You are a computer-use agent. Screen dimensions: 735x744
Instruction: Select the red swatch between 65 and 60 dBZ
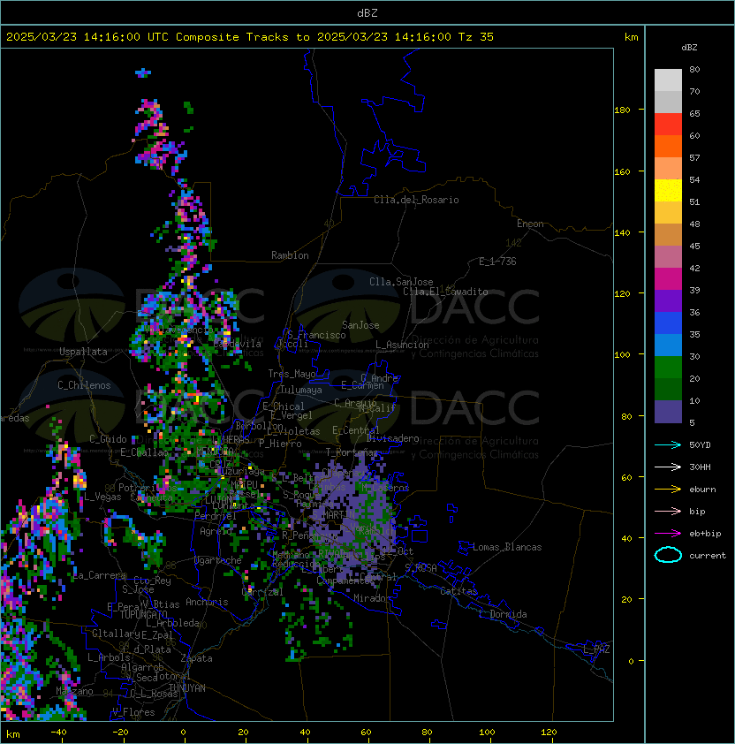[668, 125]
